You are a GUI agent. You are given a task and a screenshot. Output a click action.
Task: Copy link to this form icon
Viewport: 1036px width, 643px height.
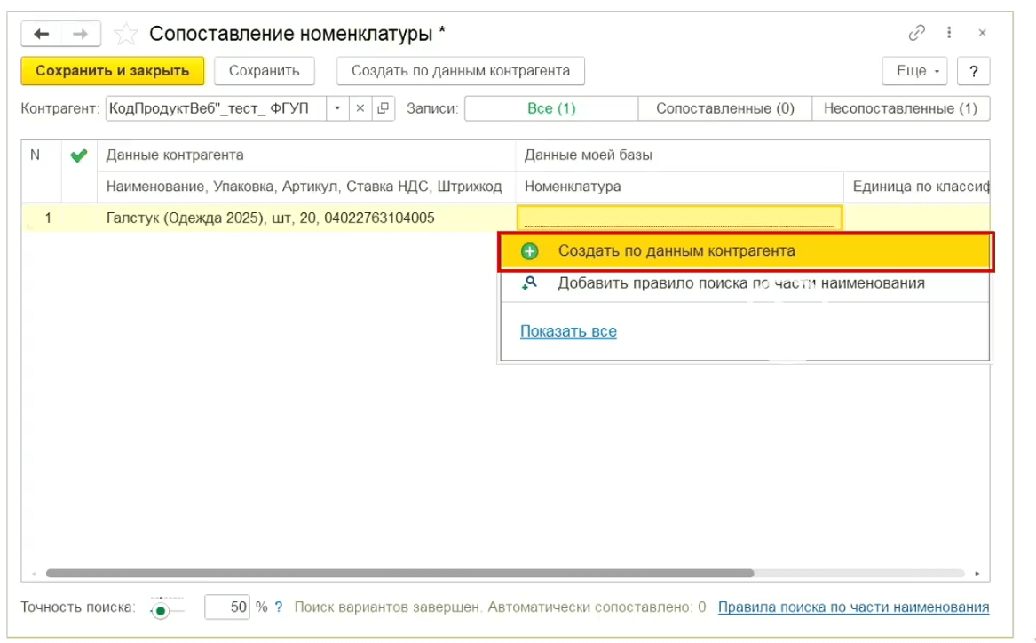coord(917,33)
